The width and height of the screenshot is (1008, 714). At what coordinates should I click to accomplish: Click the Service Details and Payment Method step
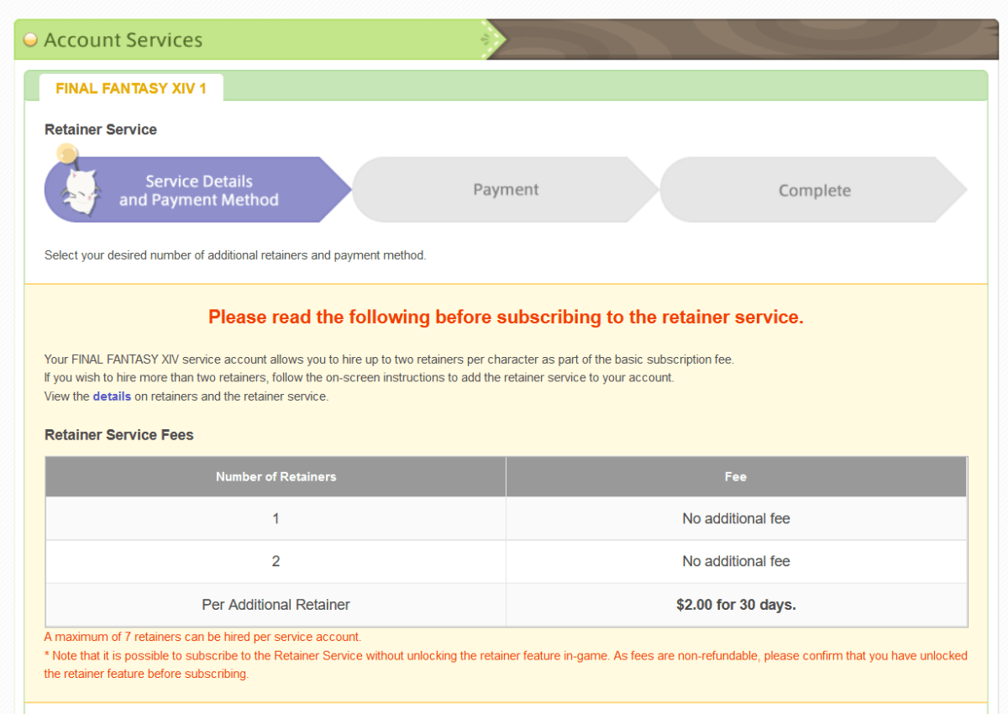click(x=199, y=189)
